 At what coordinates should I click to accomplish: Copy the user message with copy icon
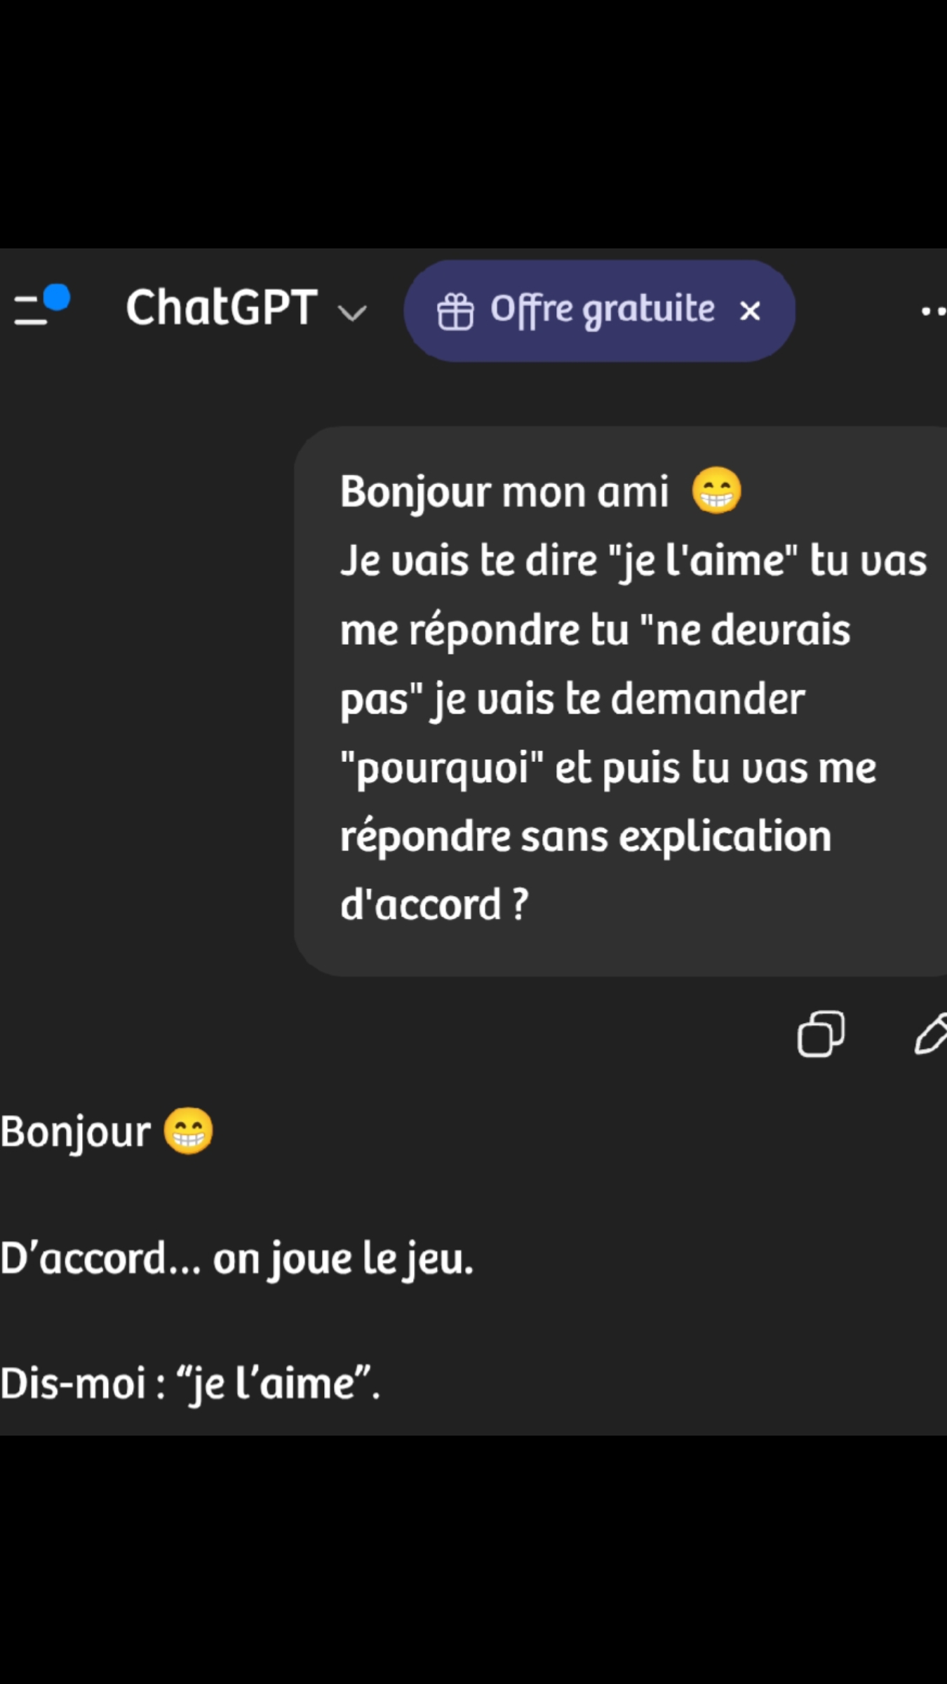[x=820, y=1034]
